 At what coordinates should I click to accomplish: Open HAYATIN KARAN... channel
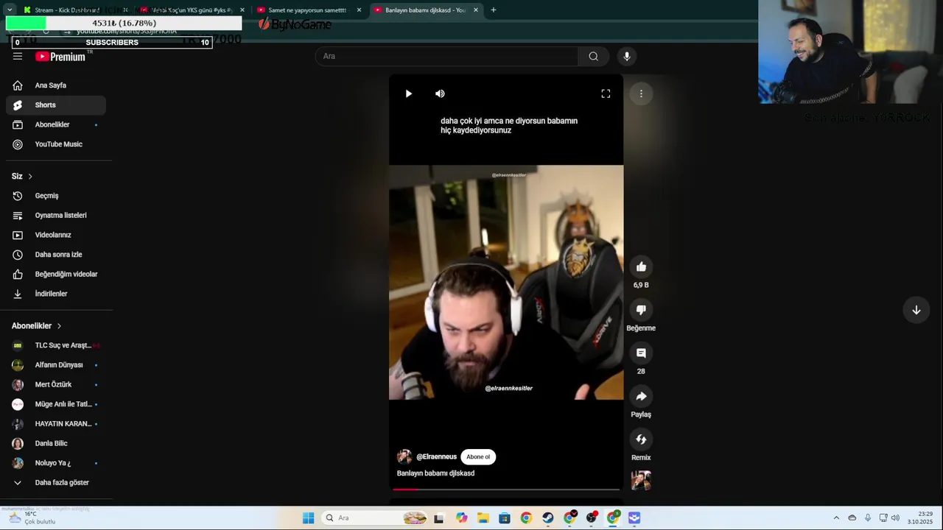point(56,424)
